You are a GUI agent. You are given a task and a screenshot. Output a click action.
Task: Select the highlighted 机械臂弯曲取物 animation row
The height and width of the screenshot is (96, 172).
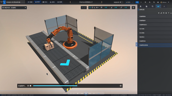(x=155, y=45)
